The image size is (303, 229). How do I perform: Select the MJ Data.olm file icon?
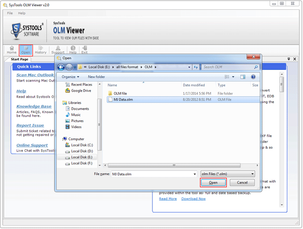coord(111,99)
